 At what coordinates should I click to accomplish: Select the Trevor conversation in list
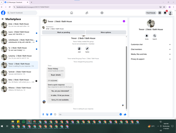(x=19, y=65)
